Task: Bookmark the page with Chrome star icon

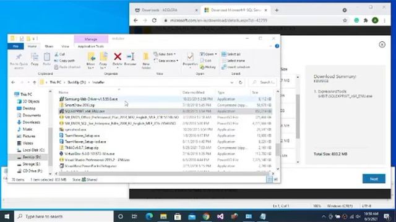Action: pos(345,20)
